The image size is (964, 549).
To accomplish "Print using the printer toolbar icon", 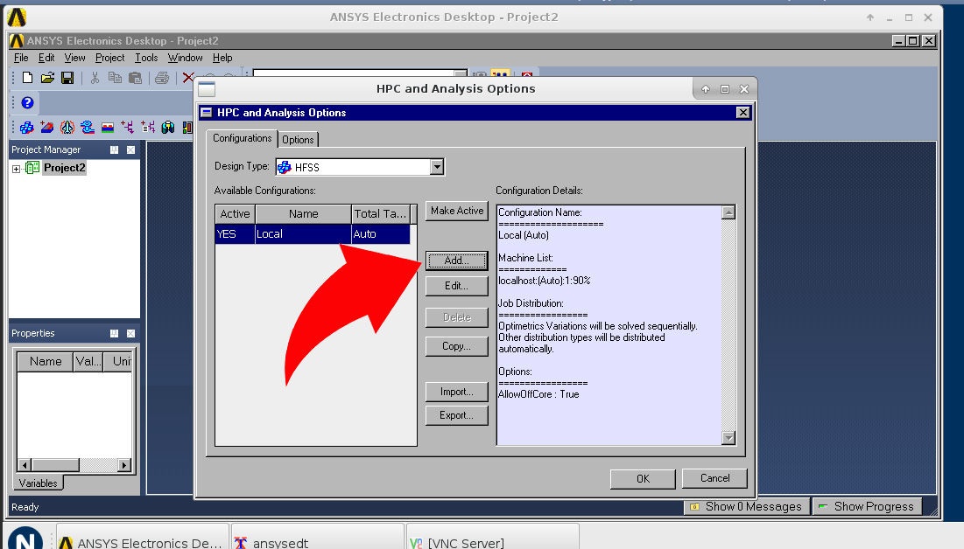I will click(162, 78).
